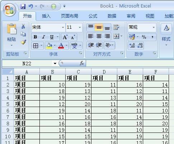Open the 剪贴板 dialog launcher
174x144 pixels.
coord(25,53)
